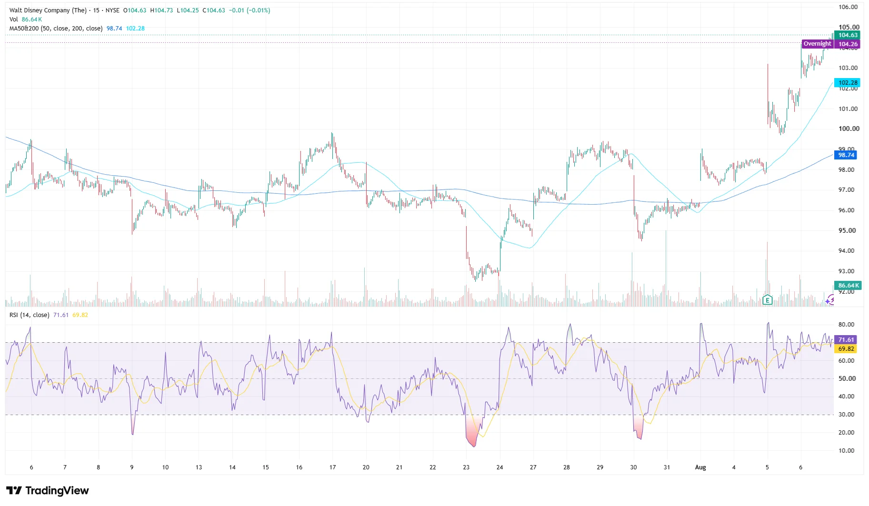The width and height of the screenshot is (869, 506).
Task: Click the 86.64K volume label tag
Action: [x=849, y=286]
